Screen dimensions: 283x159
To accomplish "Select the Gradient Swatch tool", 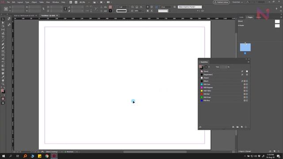I will (3, 66).
